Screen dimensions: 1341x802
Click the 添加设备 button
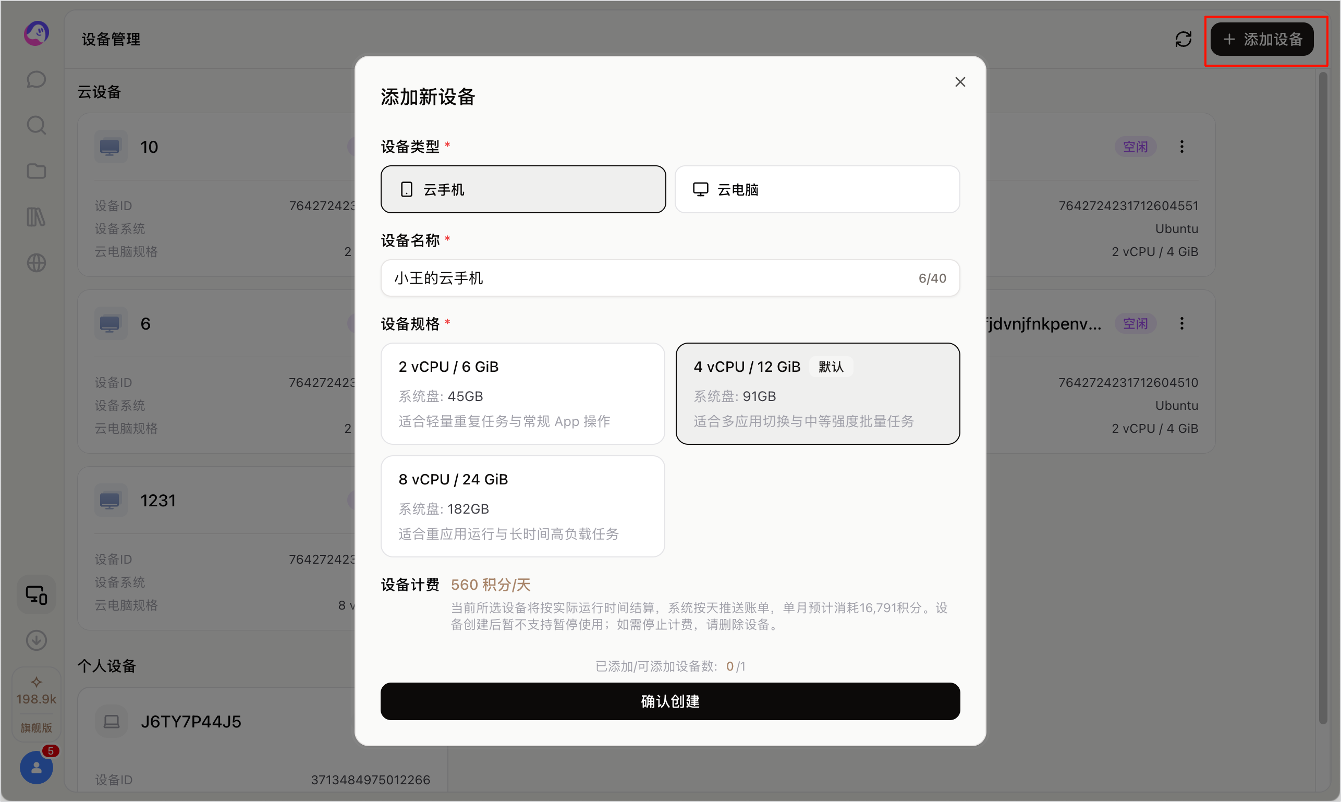click(x=1262, y=39)
